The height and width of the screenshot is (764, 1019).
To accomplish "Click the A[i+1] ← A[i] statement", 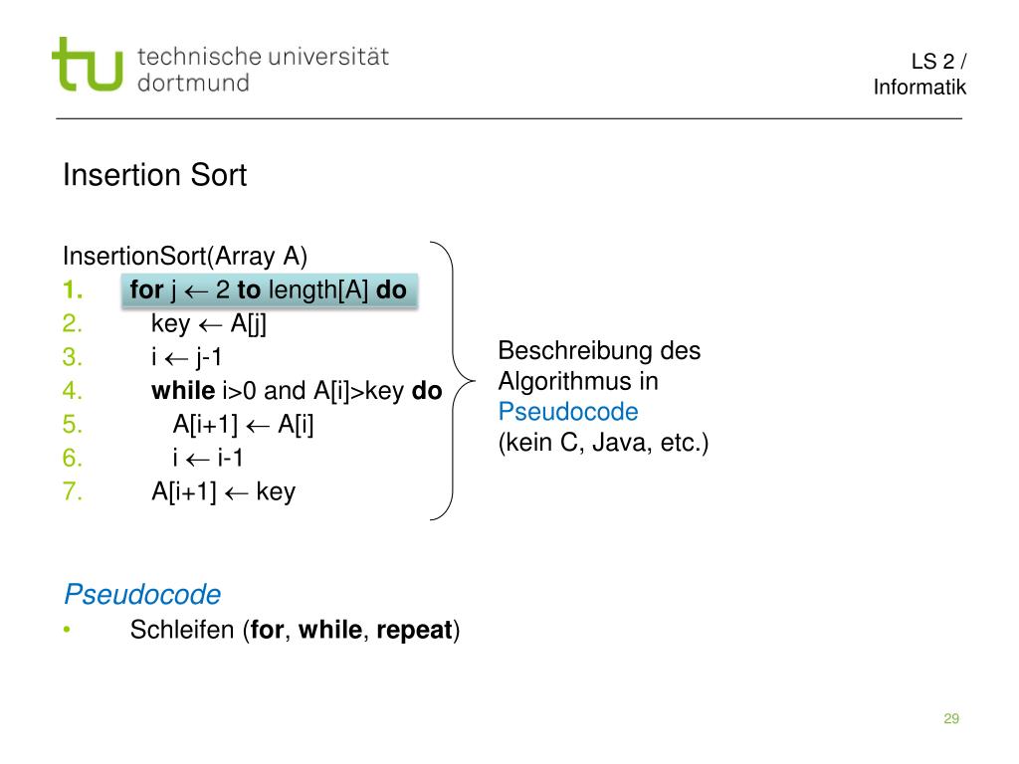I will click(243, 424).
